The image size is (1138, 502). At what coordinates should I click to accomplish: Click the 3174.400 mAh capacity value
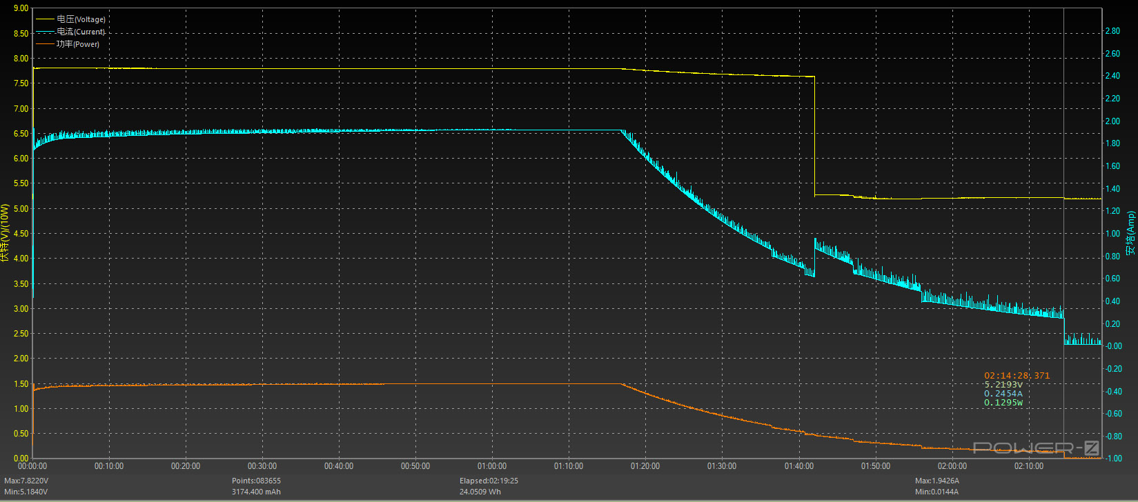pyautogui.click(x=256, y=492)
